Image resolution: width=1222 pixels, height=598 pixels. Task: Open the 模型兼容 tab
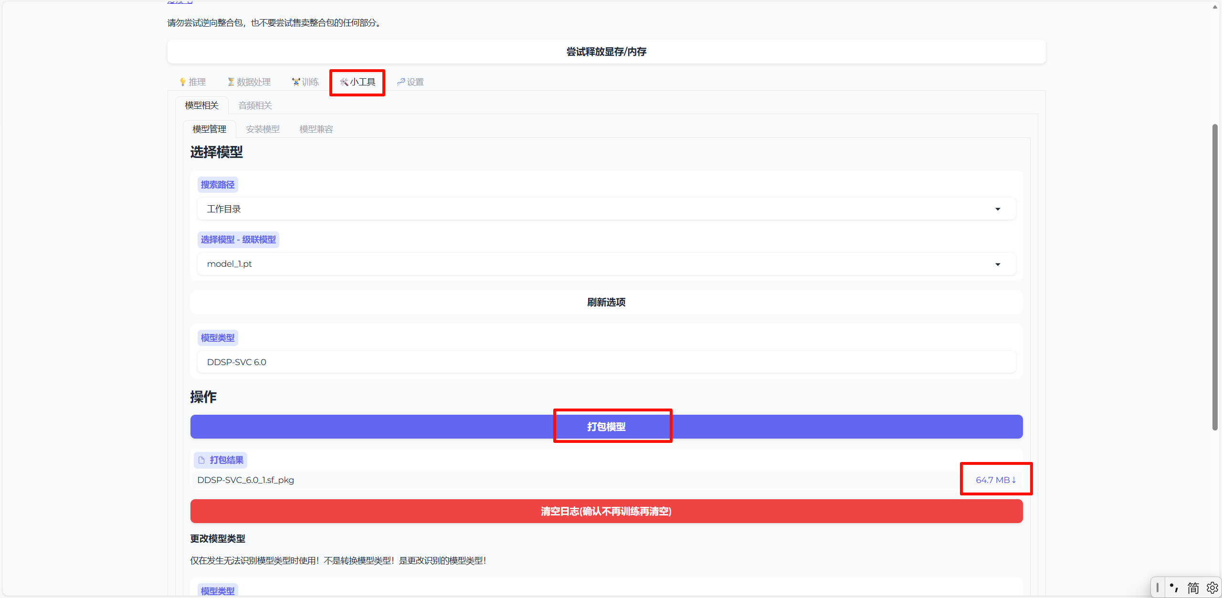pyautogui.click(x=316, y=129)
